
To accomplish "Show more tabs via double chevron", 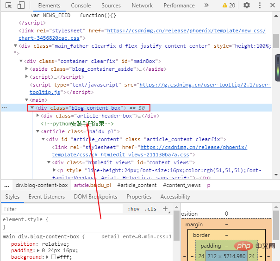I will 206,5.
